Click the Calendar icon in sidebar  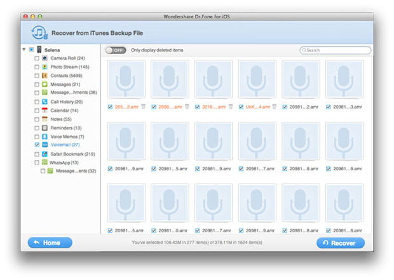click(44, 110)
